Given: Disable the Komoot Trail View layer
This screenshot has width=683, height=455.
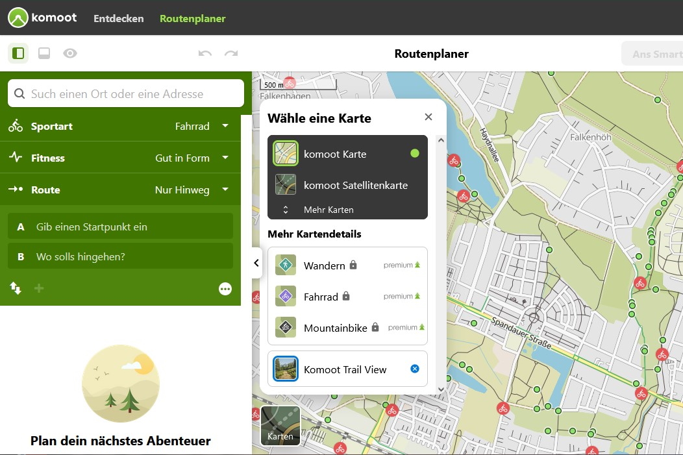Looking at the screenshot, I should pos(415,369).
